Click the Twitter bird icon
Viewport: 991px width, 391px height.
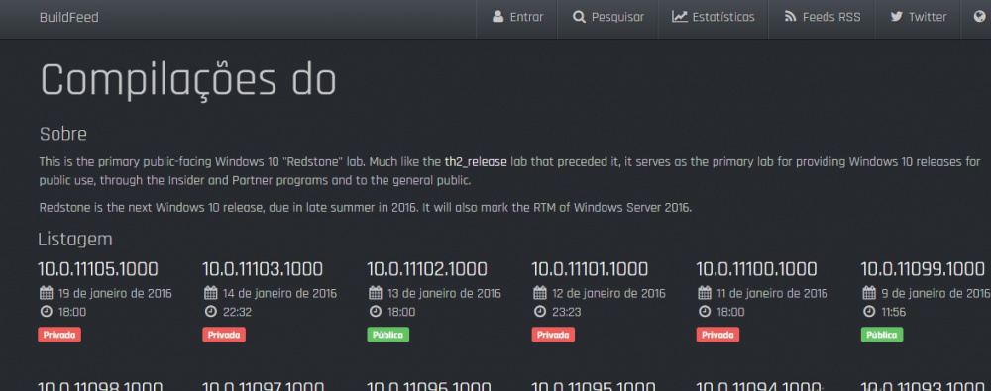(896, 17)
